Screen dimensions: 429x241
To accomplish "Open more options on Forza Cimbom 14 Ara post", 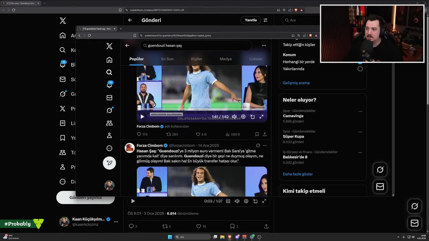I will point(265,146).
